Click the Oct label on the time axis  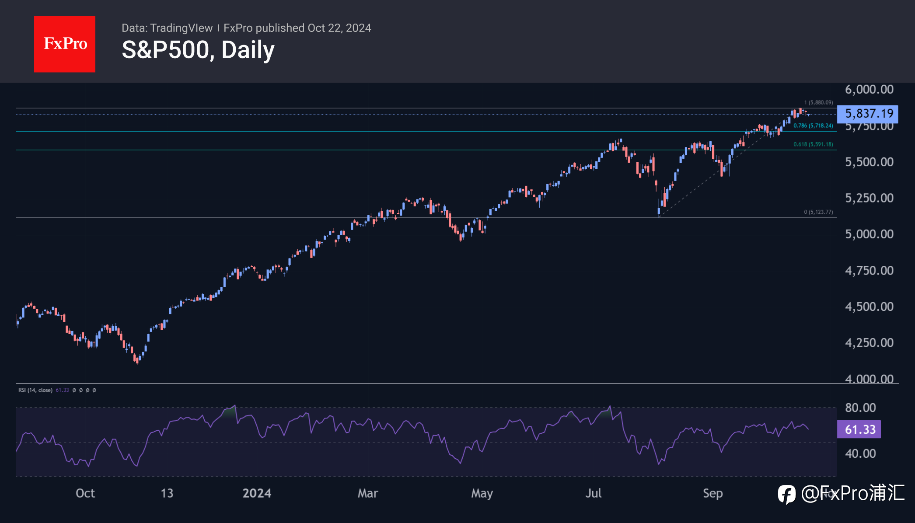[85, 493]
